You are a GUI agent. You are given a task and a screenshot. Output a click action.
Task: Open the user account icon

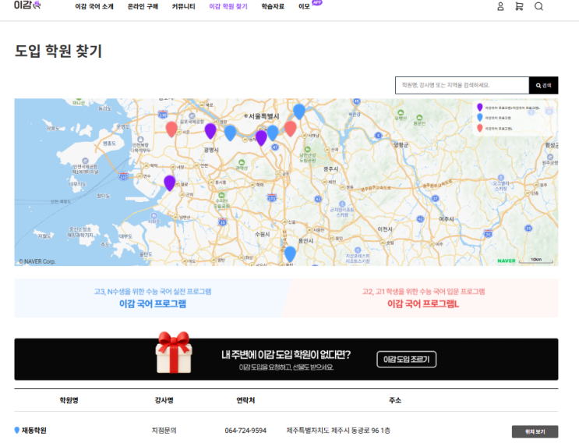pyautogui.click(x=500, y=6)
